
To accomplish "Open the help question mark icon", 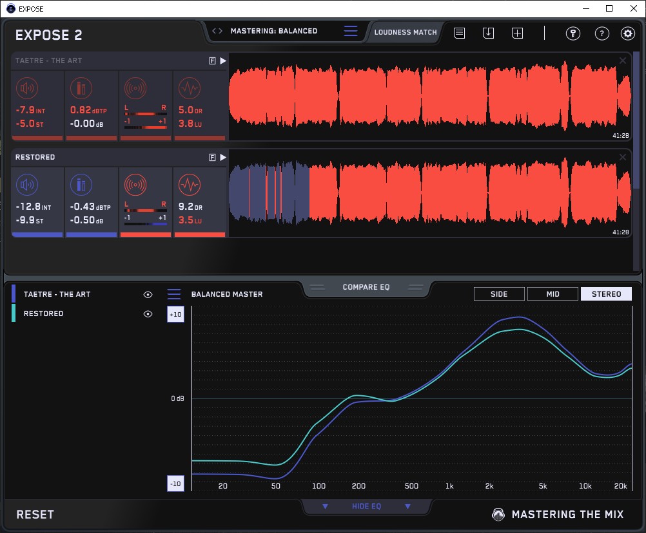I will (x=602, y=33).
